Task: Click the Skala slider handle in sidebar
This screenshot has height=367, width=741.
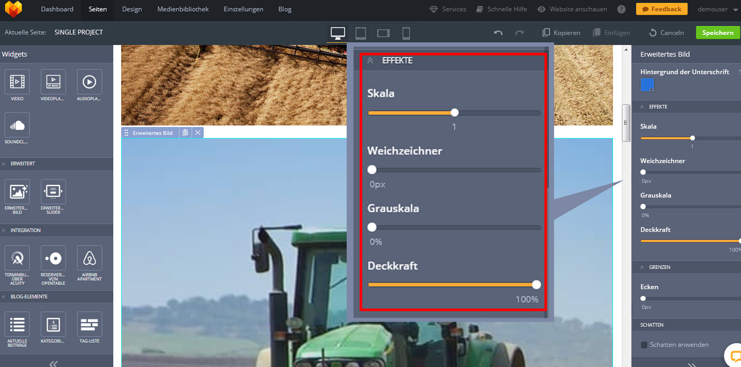Action: [692, 138]
